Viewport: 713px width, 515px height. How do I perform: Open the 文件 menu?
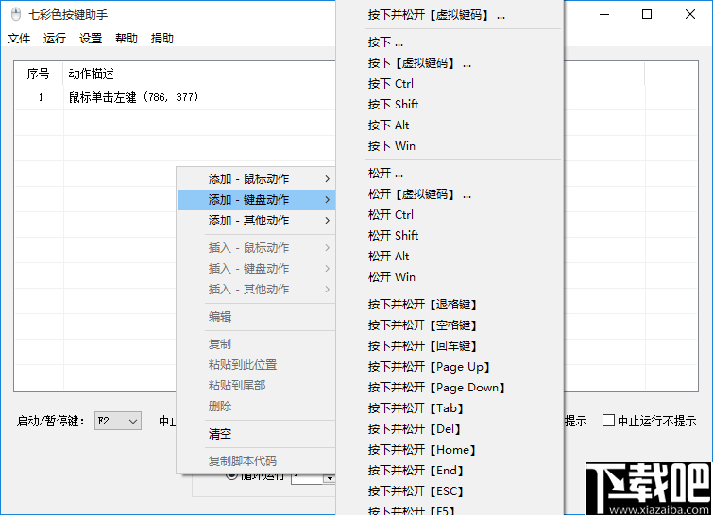(x=19, y=39)
